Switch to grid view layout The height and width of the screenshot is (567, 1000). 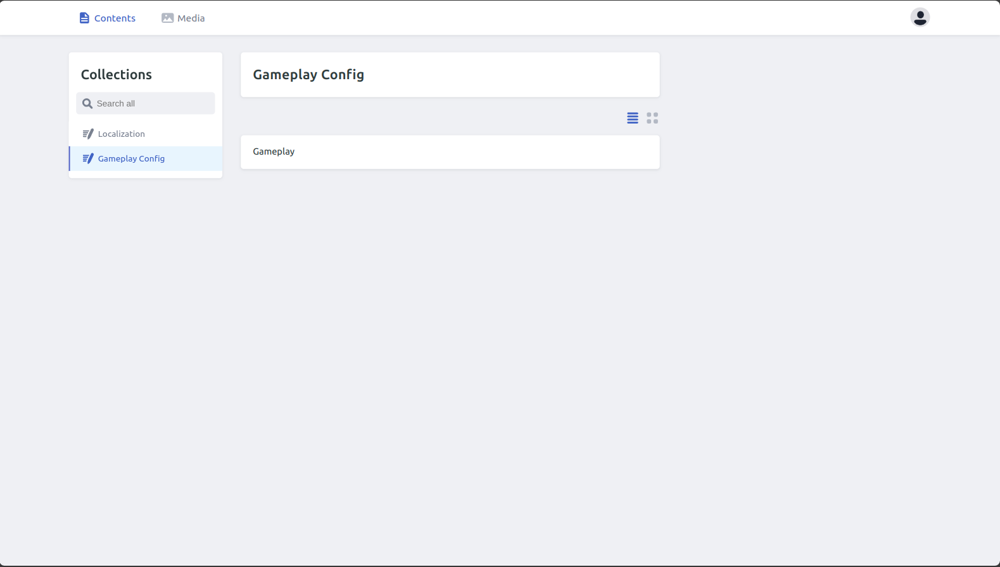pos(652,118)
